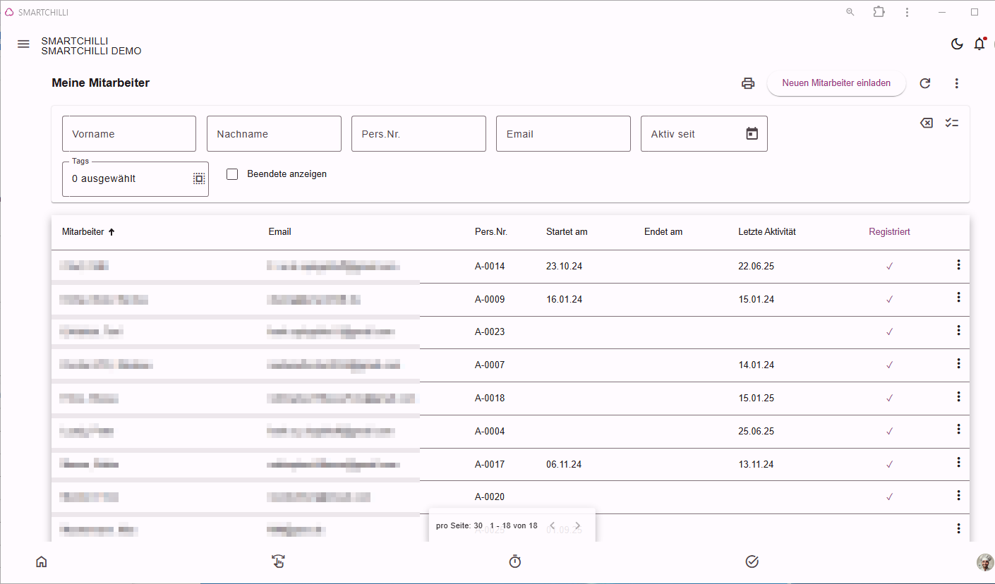Screen dimensions: 995x584
Task: Clear all filters with backspace icon
Action: [x=927, y=123]
